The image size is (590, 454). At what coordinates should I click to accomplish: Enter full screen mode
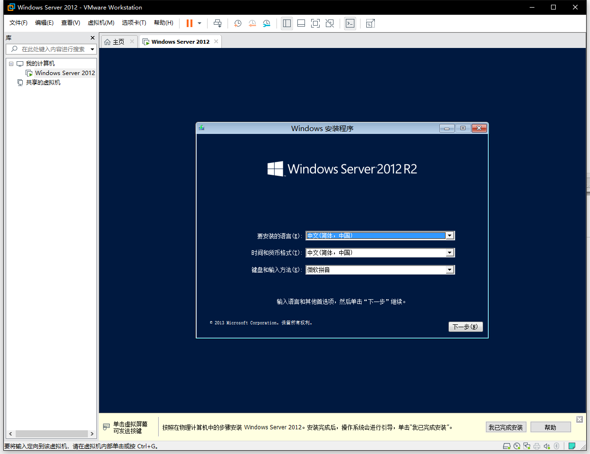[x=315, y=23]
